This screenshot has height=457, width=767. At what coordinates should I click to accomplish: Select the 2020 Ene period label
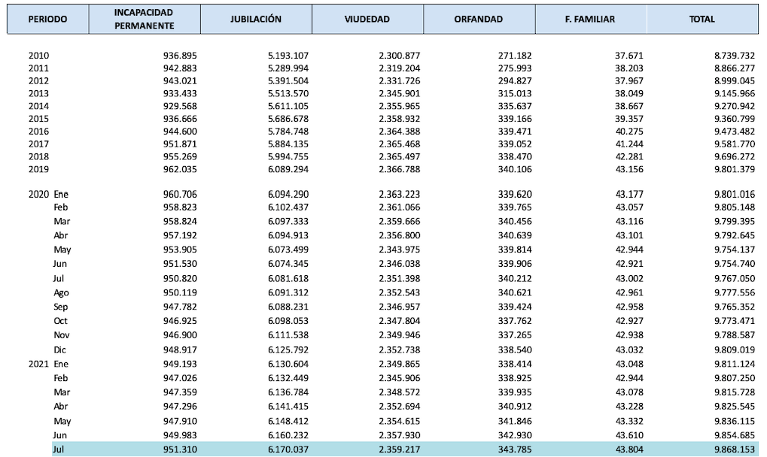click(x=49, y=194)
